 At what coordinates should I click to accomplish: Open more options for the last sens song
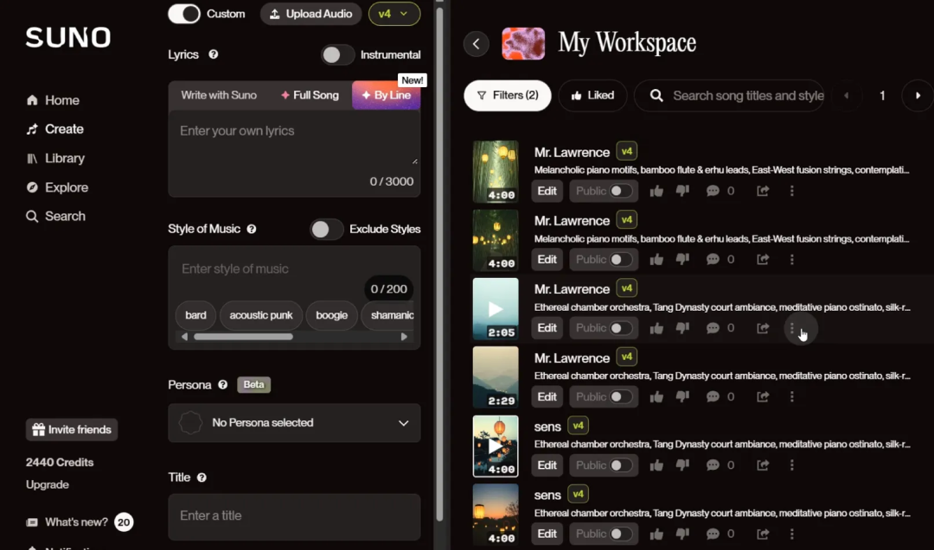791,534
